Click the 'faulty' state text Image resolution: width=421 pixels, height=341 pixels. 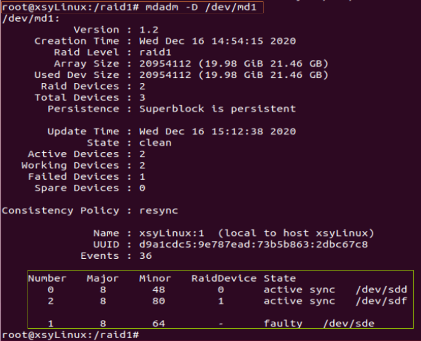click(x=283, y=324)
